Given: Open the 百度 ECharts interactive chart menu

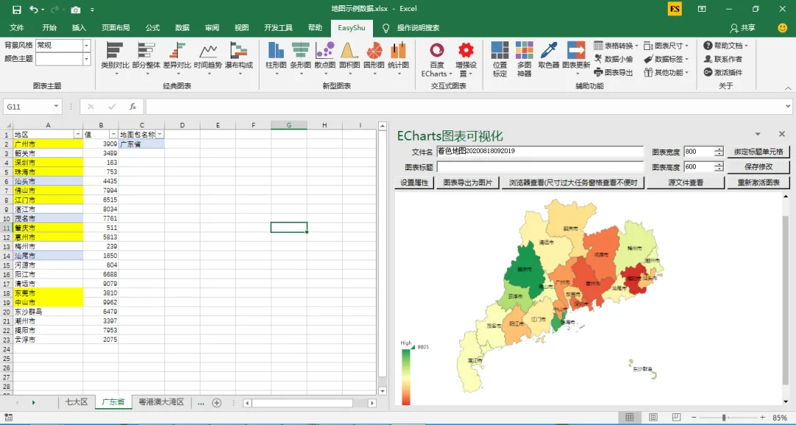Looking at the screenshot, I should (436, 60).
